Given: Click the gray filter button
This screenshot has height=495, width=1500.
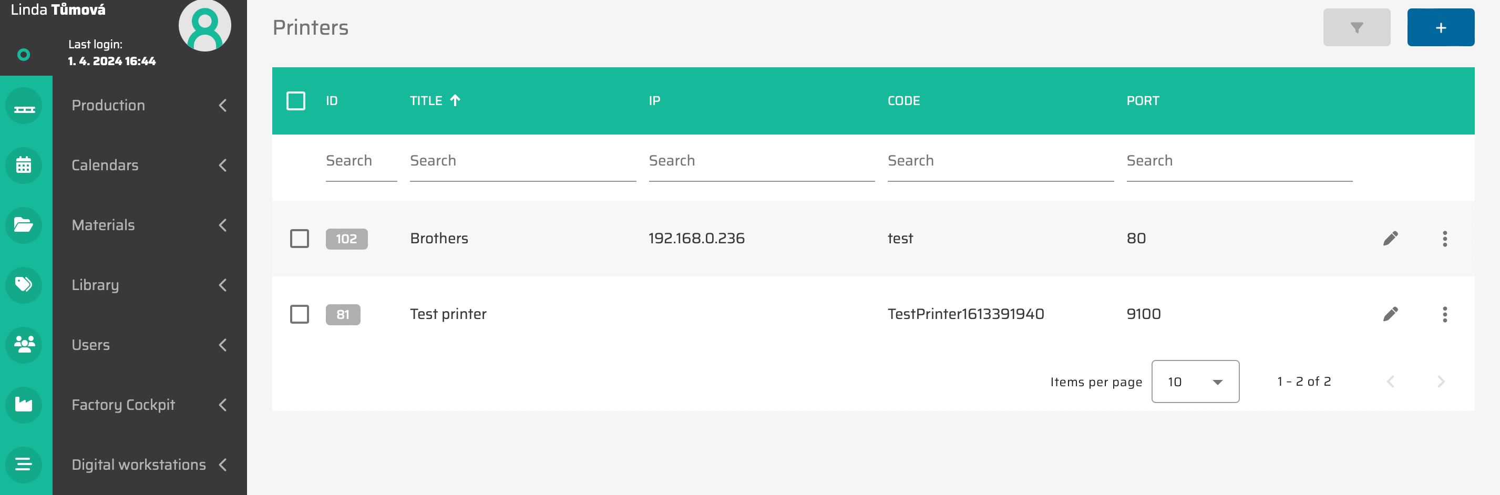Looking at the screenshot, I should tap(1356, 27).
